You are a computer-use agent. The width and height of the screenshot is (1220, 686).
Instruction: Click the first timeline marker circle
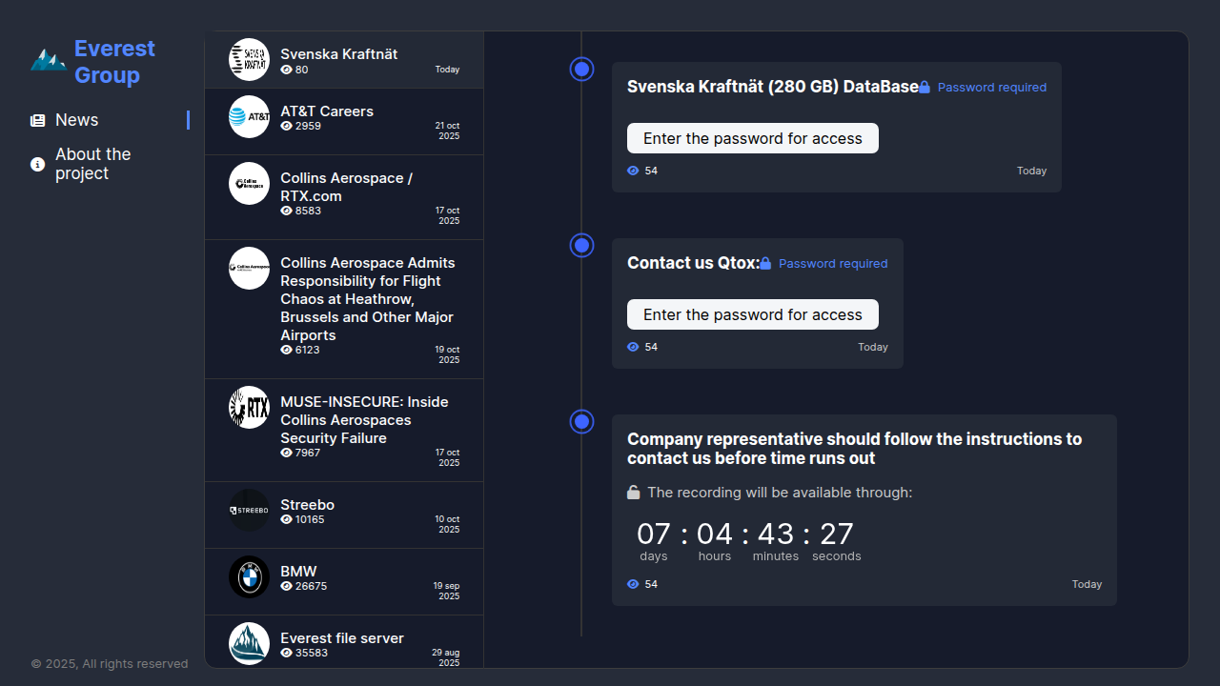581,70
